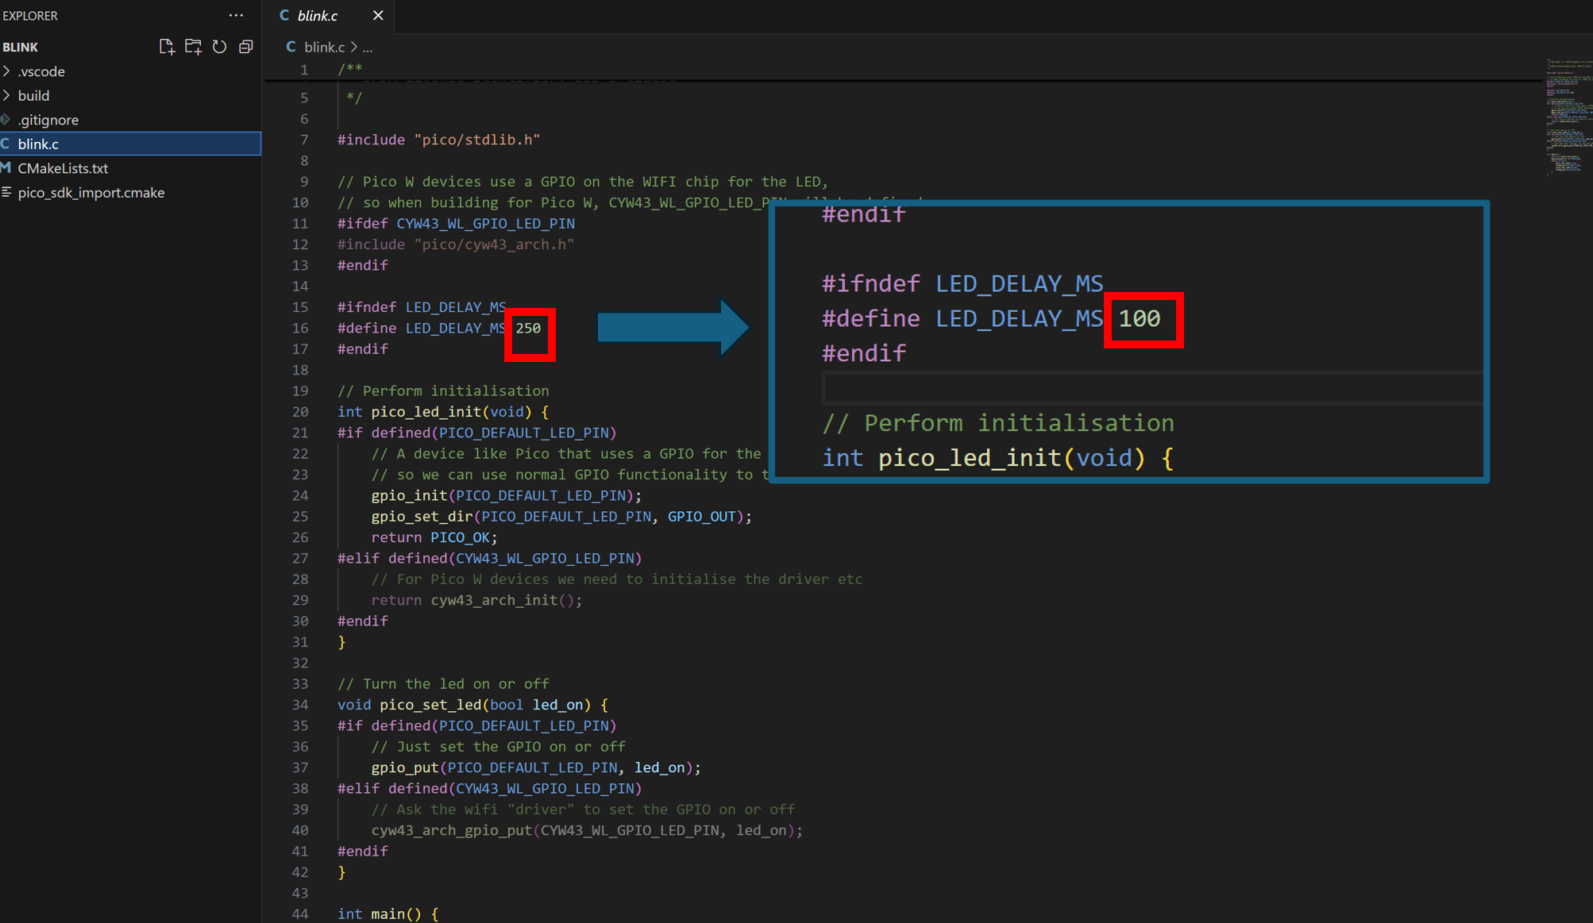Click line number 34 in the gutter
This screenshot has height=923, width=1593.
point(300,705)
